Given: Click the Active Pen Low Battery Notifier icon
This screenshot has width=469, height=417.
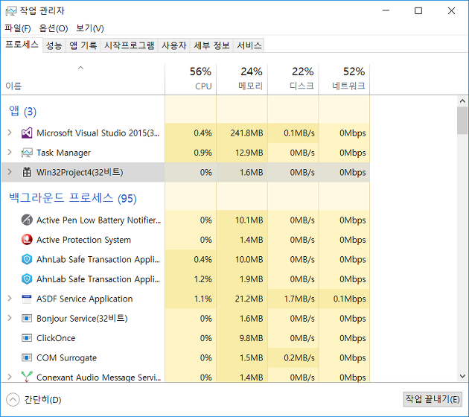Looking at the screenshot, I should (x=27, y=220).
